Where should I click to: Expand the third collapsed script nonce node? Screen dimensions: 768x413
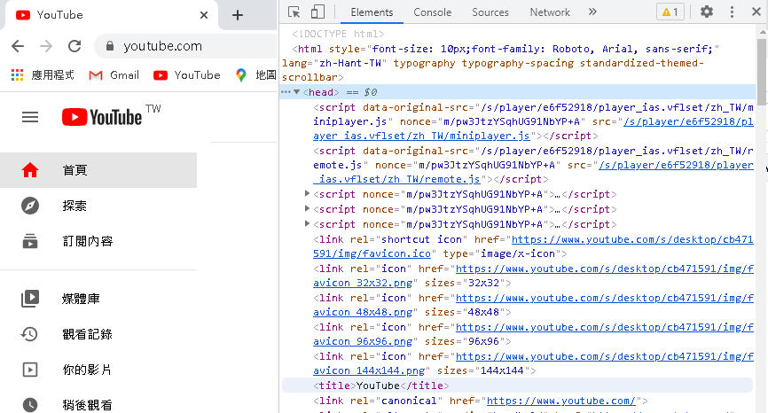pyautogui.click(x=307, y=224)
